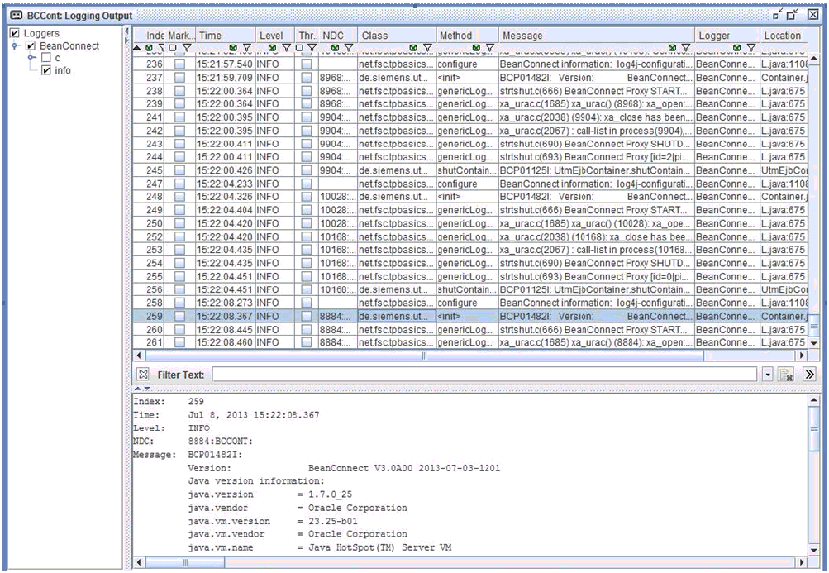This screenshot has width=829, height=573.
Task: Click the clear filter icon left of Filter Text
Action: (141, 375)
